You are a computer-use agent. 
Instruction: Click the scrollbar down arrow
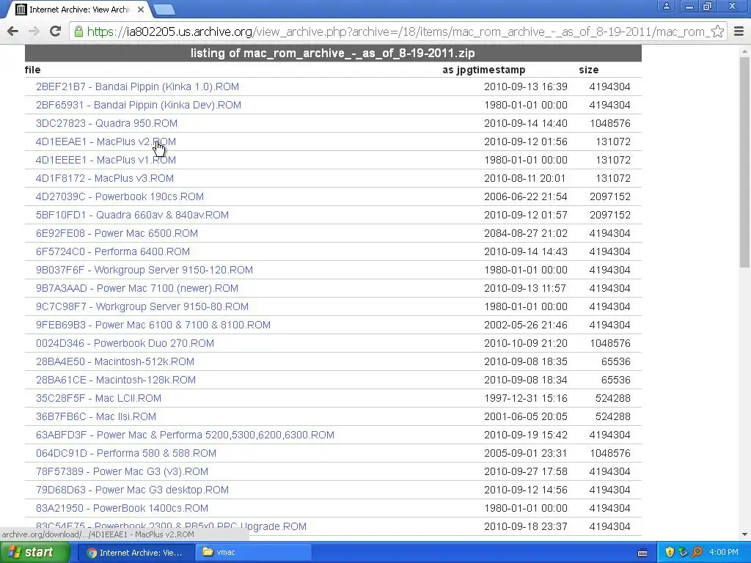pyautogui.click(x=745, y=534)
